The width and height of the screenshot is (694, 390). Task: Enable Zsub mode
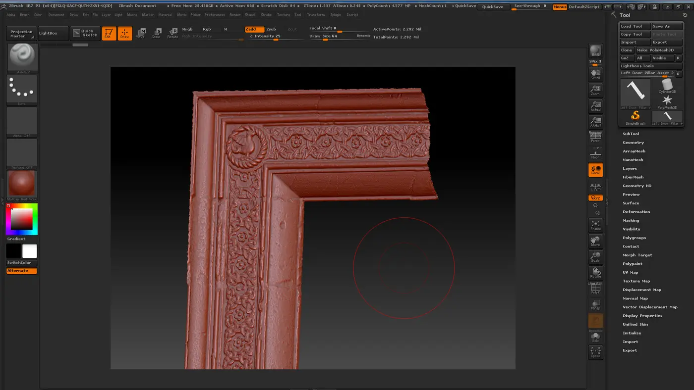point(271,29)
